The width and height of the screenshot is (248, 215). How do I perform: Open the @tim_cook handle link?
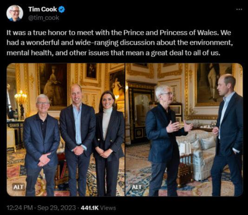tap(44, 18)
